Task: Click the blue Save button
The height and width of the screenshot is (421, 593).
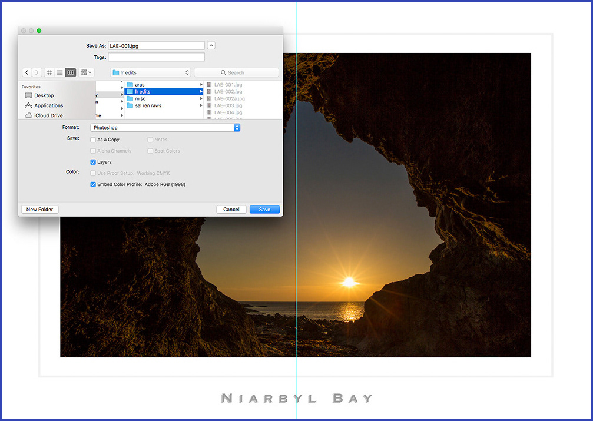Action: [264, 210]
